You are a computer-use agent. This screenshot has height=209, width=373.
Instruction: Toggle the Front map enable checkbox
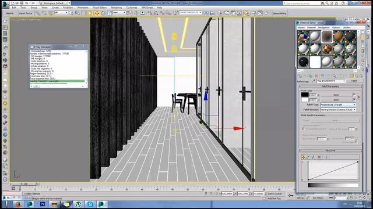click(354, 95)
